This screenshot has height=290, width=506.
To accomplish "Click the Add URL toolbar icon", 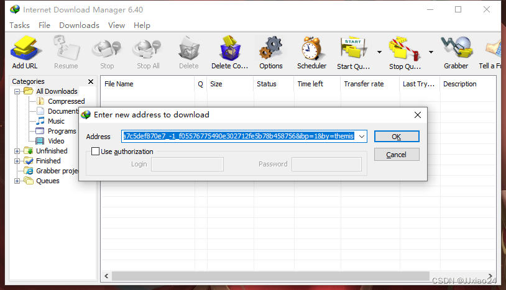I will click(x=25, y=53).
